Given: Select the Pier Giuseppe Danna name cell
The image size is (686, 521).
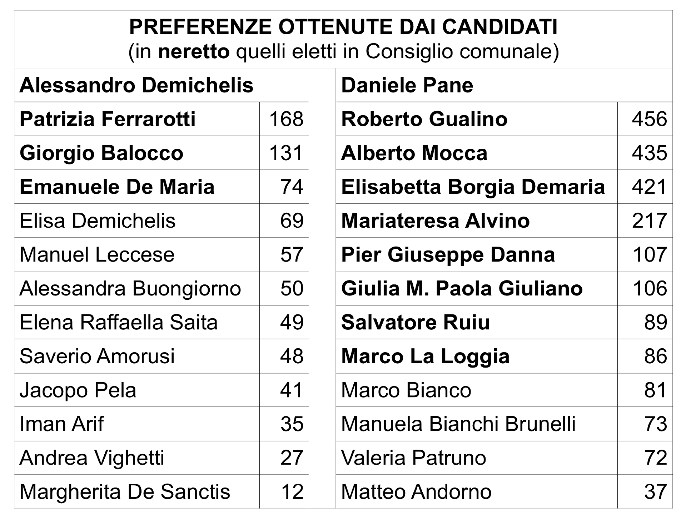Looking at the screenshot, I should click(477, 254).
